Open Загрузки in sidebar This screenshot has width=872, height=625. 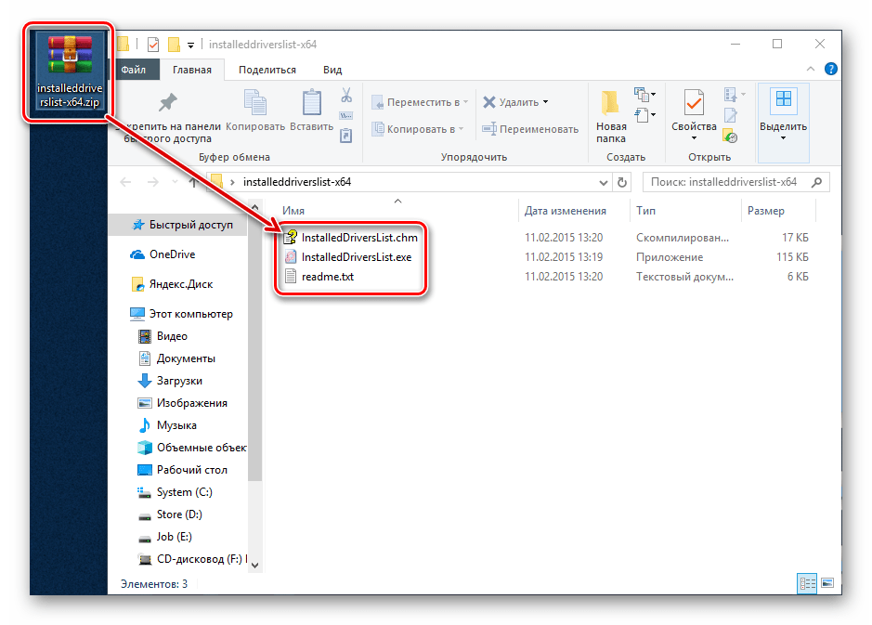pos(169,381)
